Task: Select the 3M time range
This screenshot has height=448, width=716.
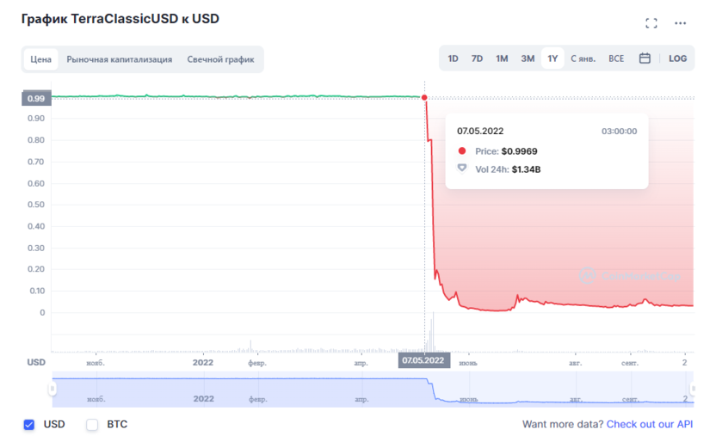Action: point(528,58)
